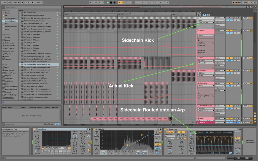Select EQ Eight band 1 filter-shape icon
The width and height of the screenshot is (258, 161).
point(104,151)
